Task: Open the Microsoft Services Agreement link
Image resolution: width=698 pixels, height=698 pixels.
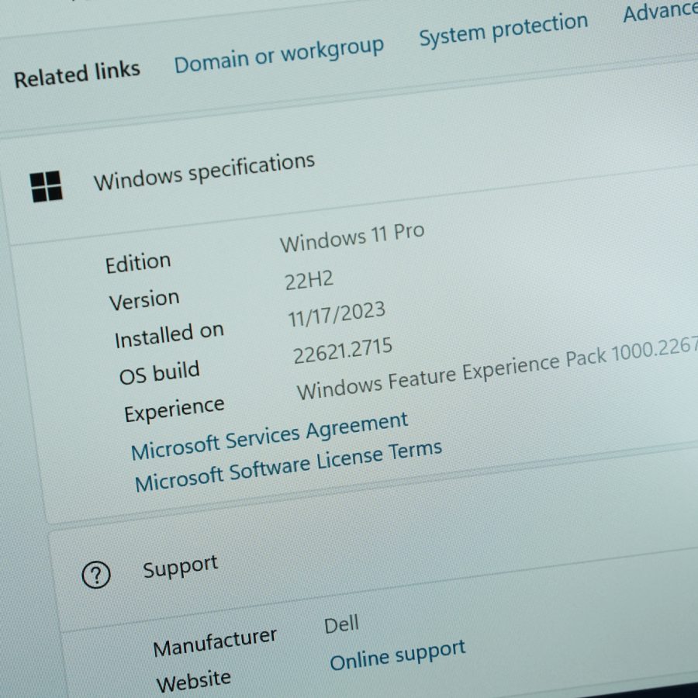Action: (x=269, y=436)
